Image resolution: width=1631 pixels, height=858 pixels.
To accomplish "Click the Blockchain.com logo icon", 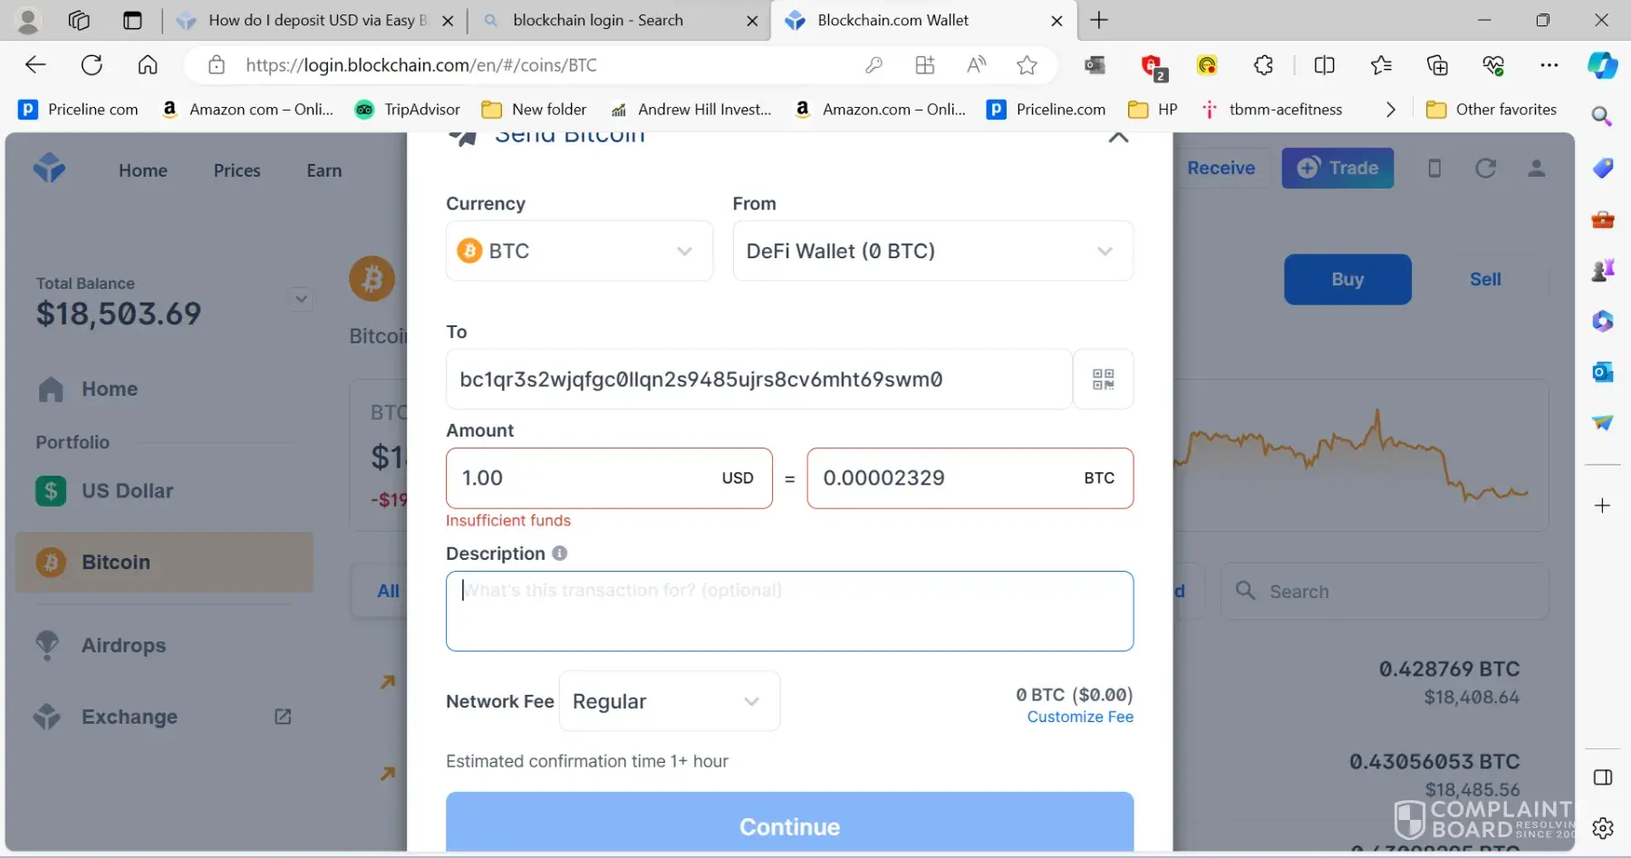I will [50, 169].
